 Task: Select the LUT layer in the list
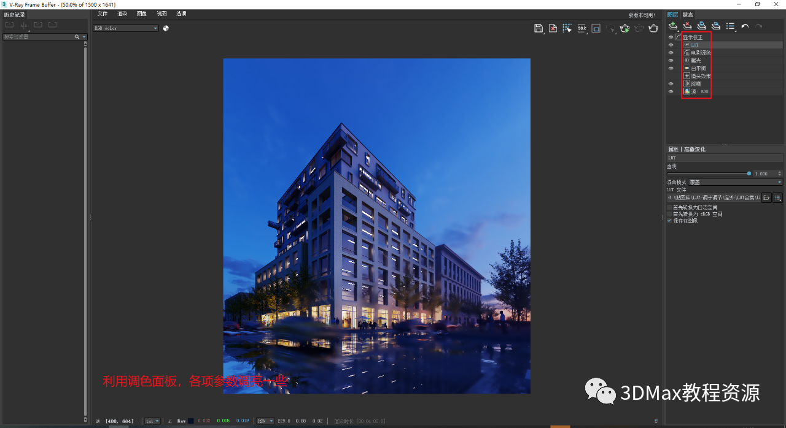[695, 45]
